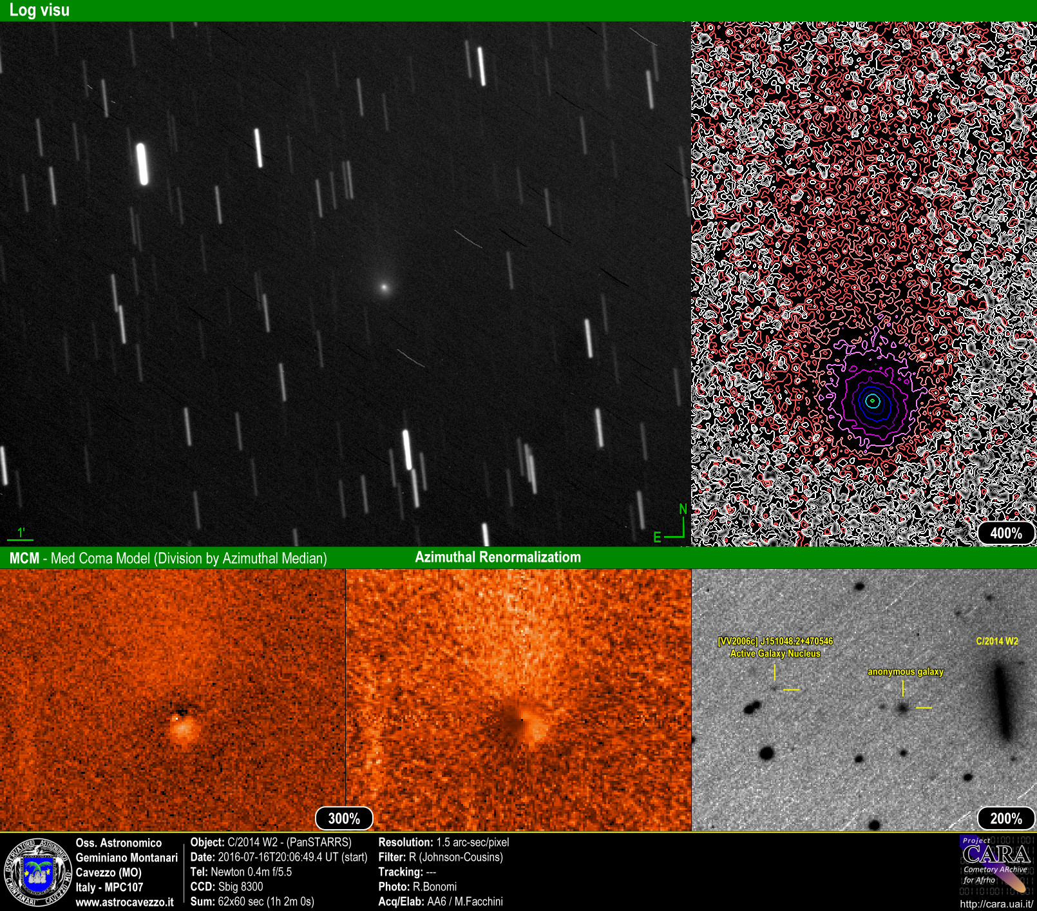Click the C/2014 W2 yellow label
This screenshot has width=1037, height=911.
(996, 641)
